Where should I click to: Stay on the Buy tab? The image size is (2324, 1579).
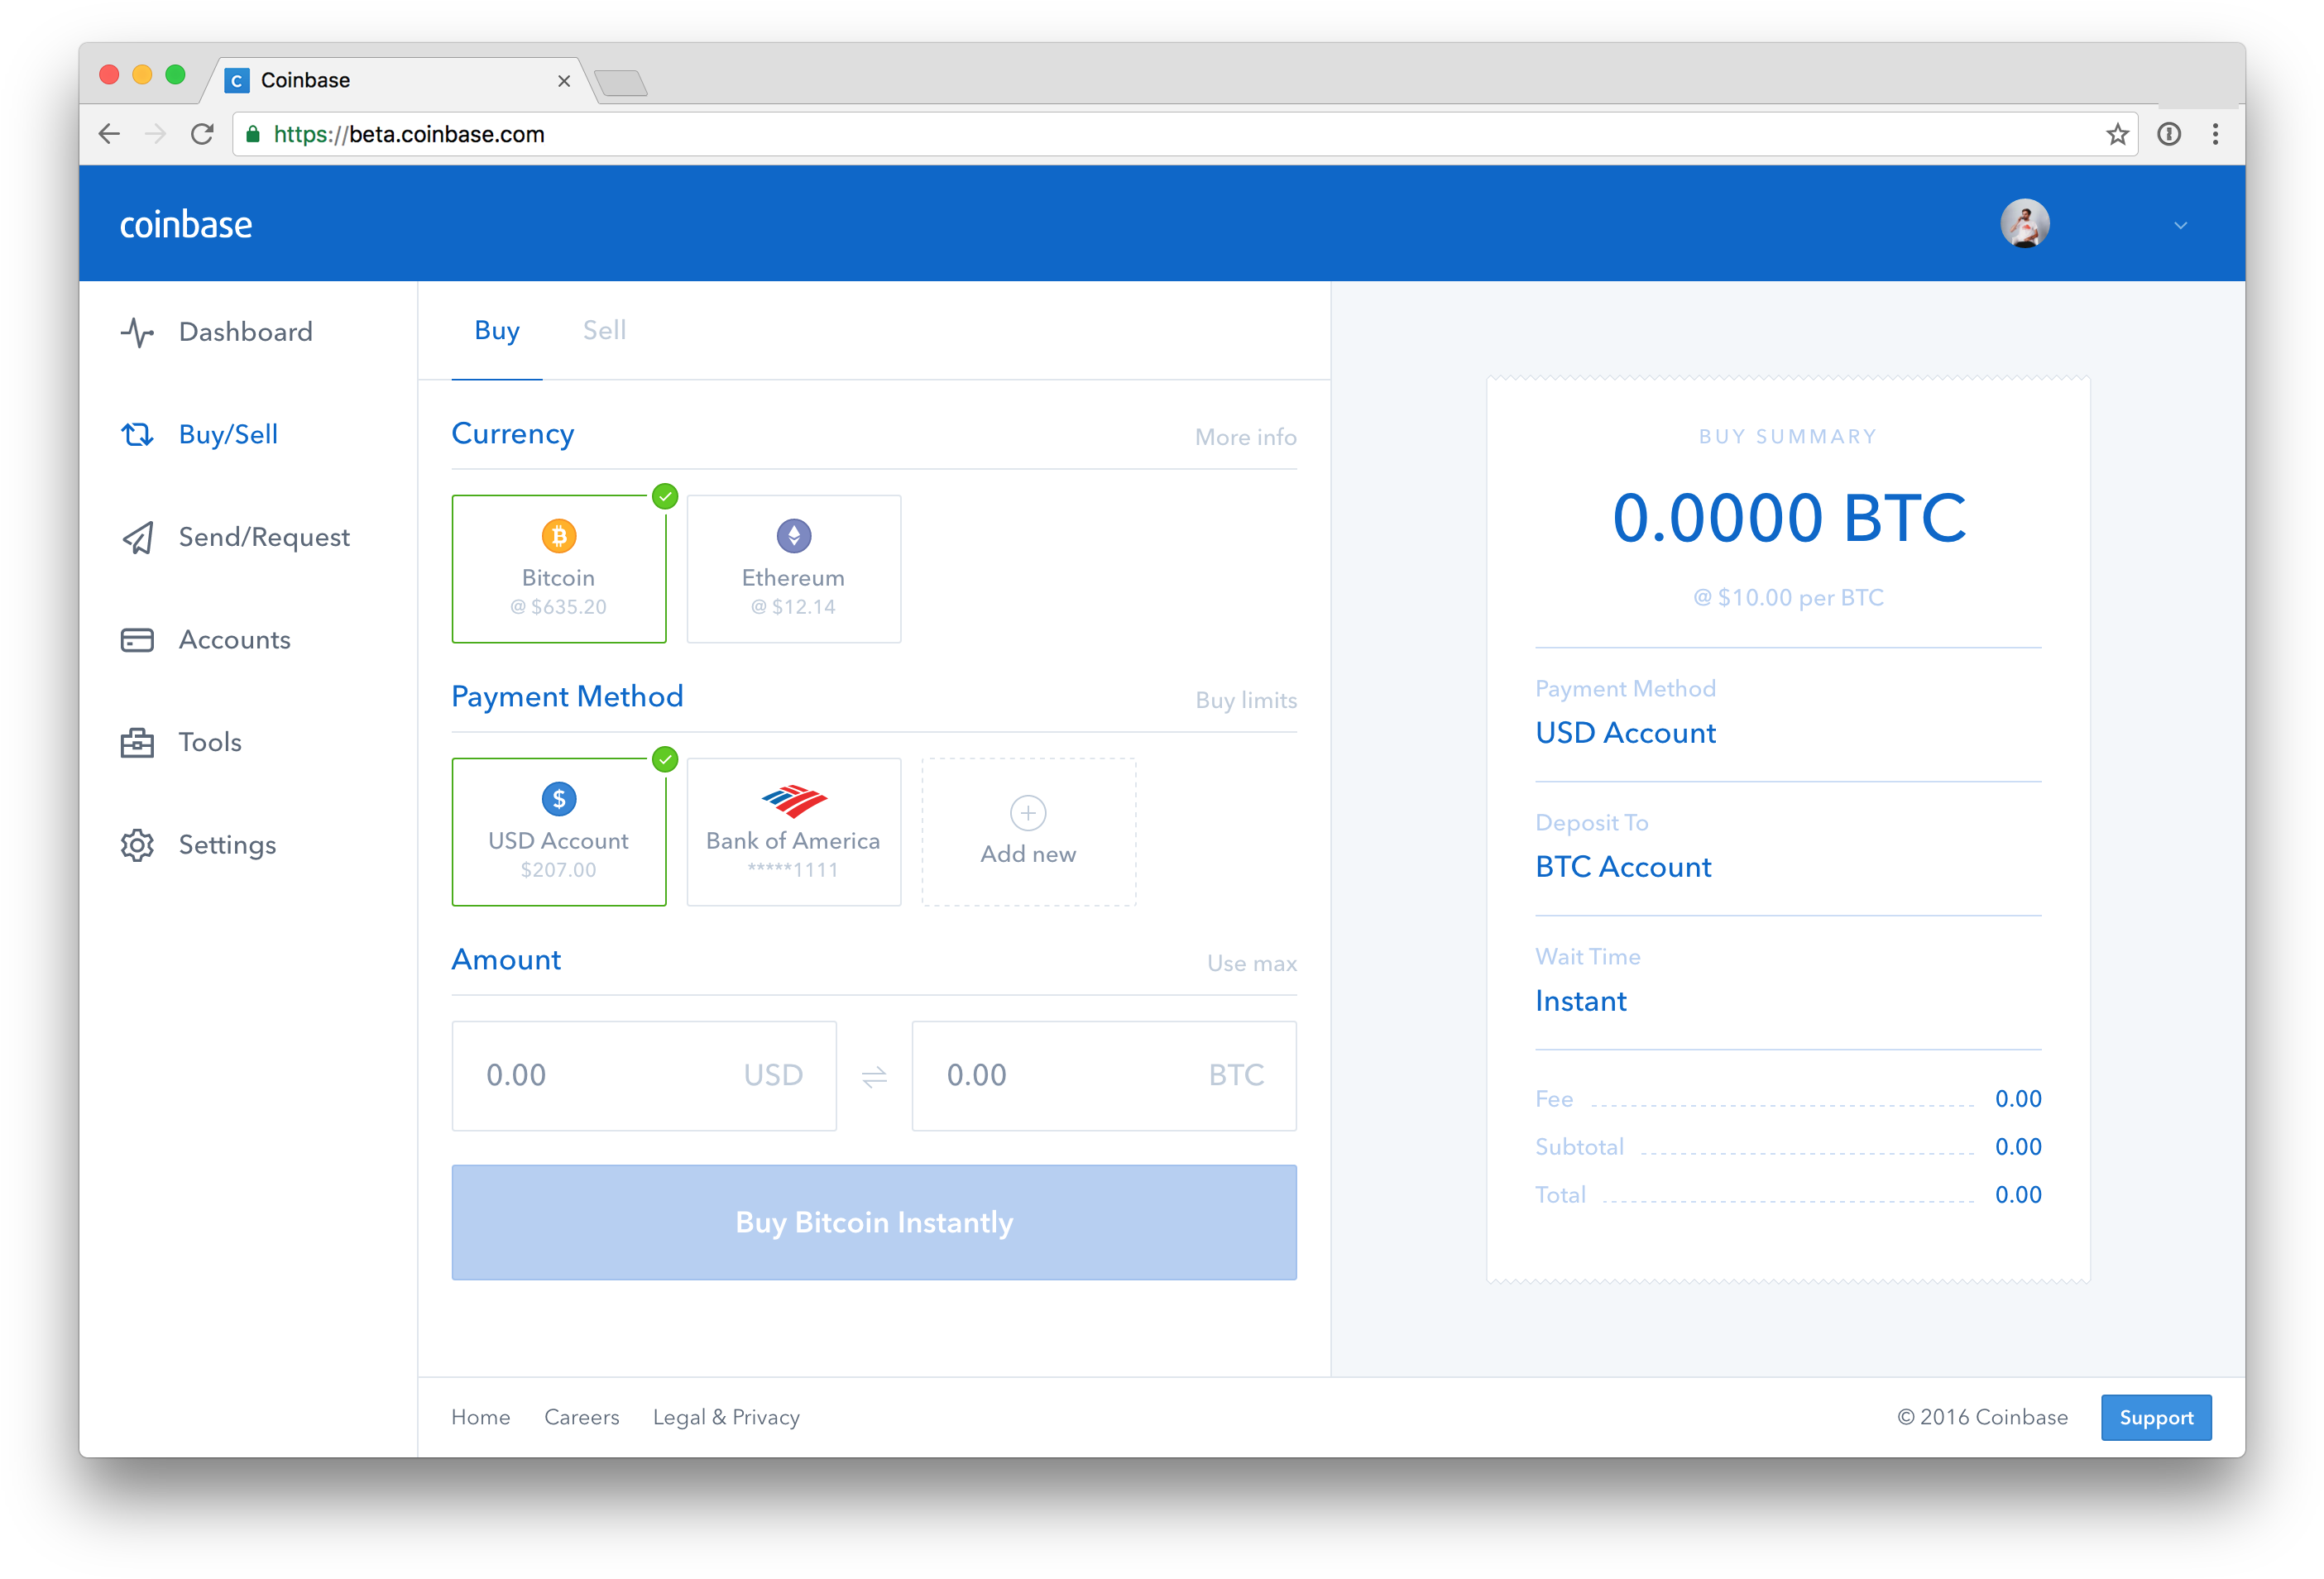[x=497, y=330]
